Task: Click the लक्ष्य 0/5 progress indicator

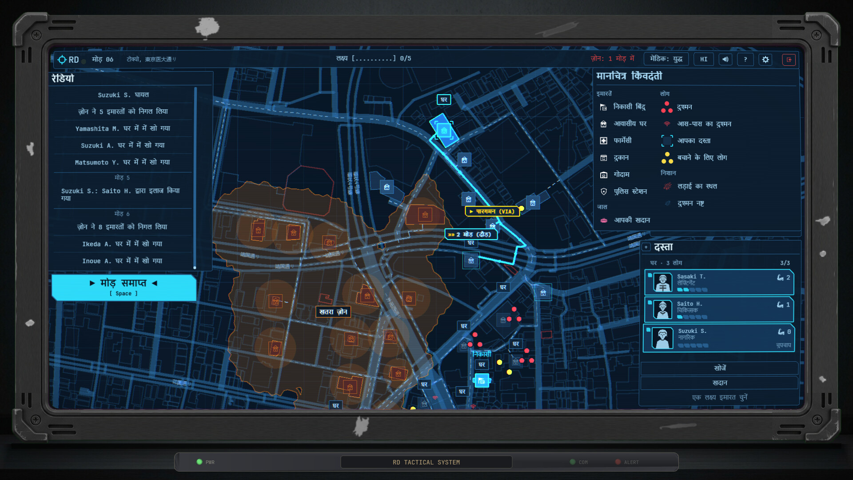Action: (374, 59)
